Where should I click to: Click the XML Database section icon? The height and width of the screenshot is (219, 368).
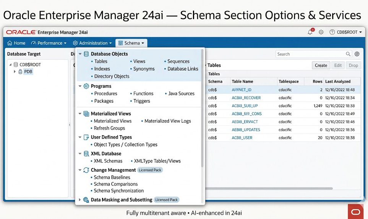86,154
